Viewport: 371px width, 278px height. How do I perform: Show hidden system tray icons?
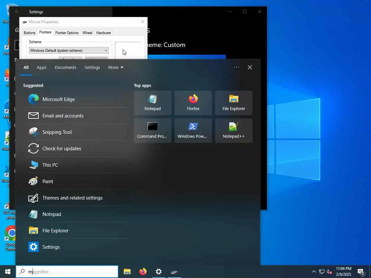[314, 272]
